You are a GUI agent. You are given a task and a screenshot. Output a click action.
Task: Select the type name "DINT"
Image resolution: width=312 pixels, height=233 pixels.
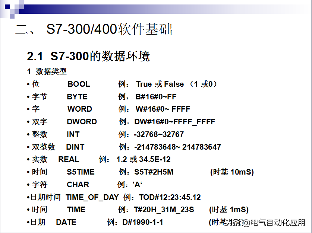tap(75, 147)
